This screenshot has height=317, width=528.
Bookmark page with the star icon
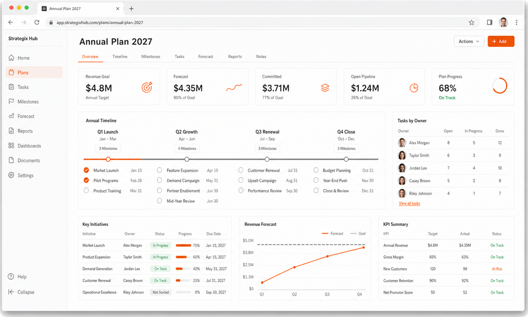click(472, 23)
